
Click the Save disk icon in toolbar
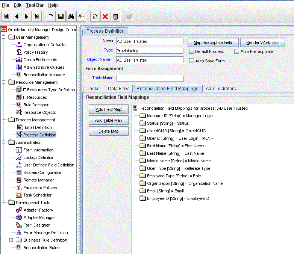click(x=61, y=17)
